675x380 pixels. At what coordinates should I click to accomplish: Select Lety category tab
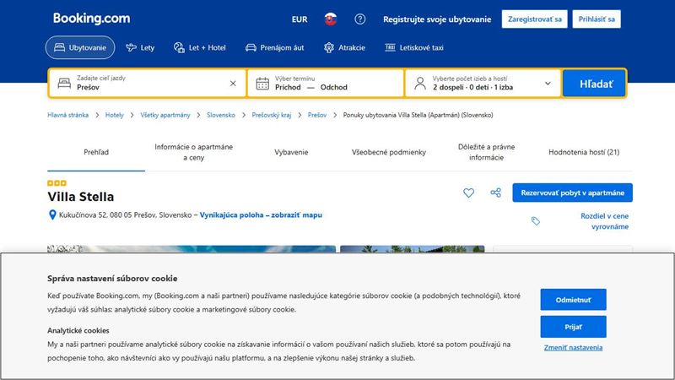140,47
